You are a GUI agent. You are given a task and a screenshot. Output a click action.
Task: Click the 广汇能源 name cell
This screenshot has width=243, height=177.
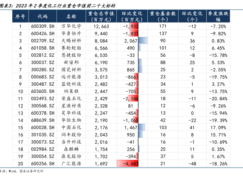pyautogui.click(x=71, y=164)
